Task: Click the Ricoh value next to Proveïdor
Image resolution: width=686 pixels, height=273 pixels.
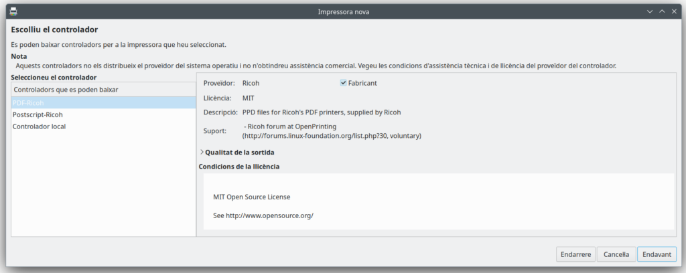Action: 251,83
